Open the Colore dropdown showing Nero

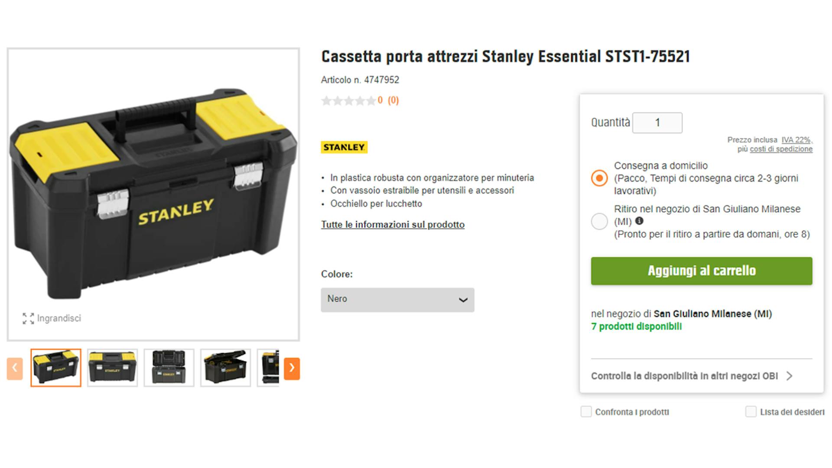click(397, 300)
